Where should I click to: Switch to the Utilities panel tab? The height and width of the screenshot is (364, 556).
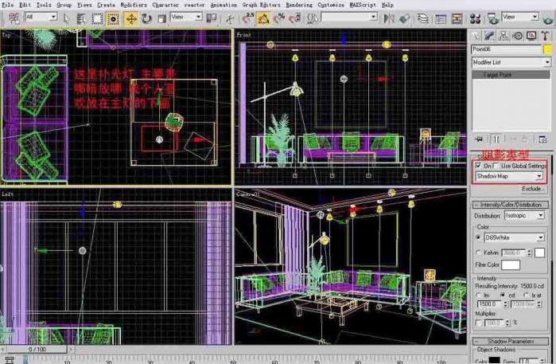pos(545,36)
